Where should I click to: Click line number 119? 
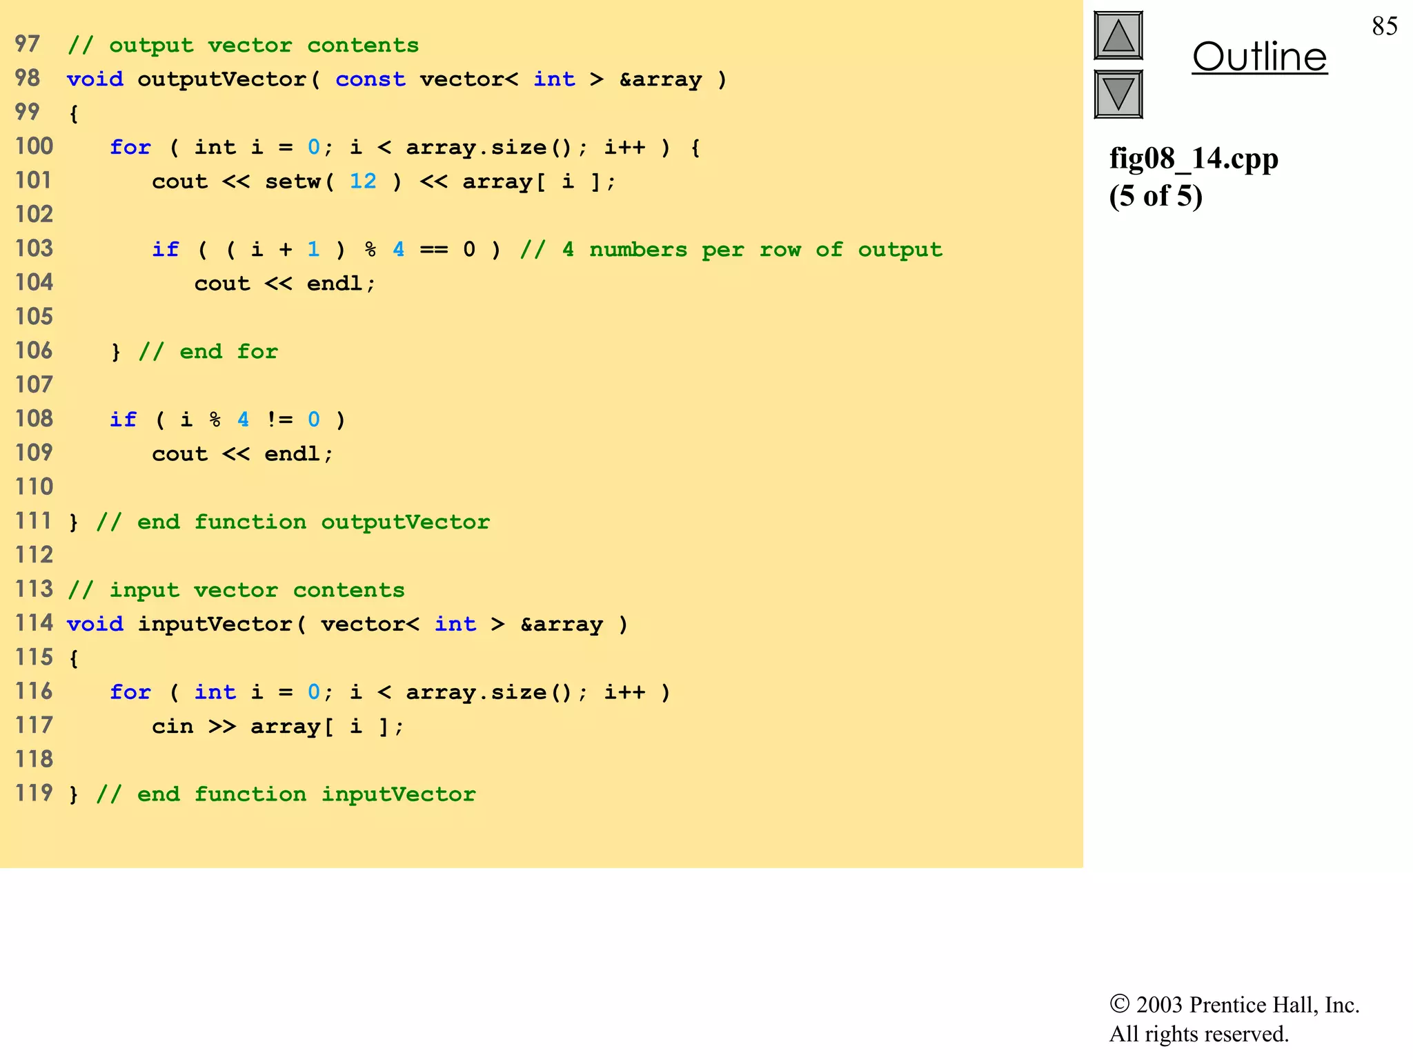[33, 793]
